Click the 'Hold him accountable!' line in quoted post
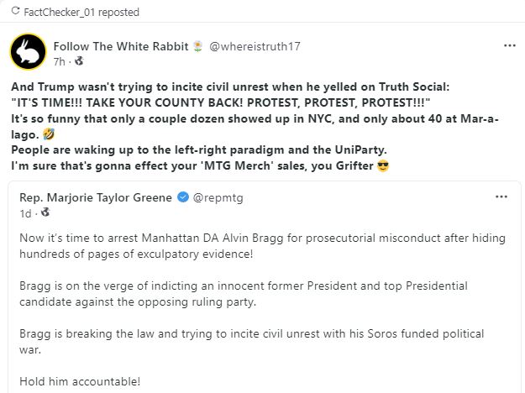The width and height of the screenshot is (525, 393). click(x=80, y=381)
